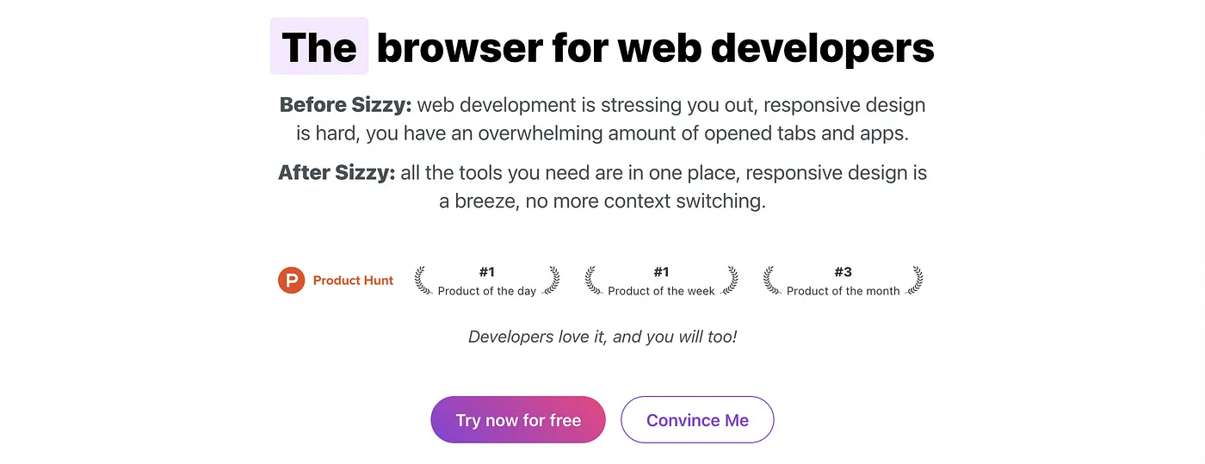Click the Try now for free button
Viewport: 1205px width, 464px height.
(x=518, y=420)
